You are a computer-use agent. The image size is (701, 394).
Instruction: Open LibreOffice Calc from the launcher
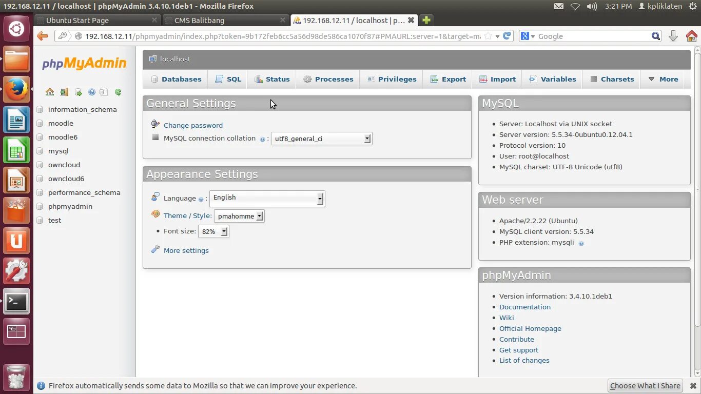[16, 151]
